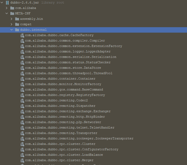Open com.alibaba.dubbo.common.store.DataStore file

point(63,68)
